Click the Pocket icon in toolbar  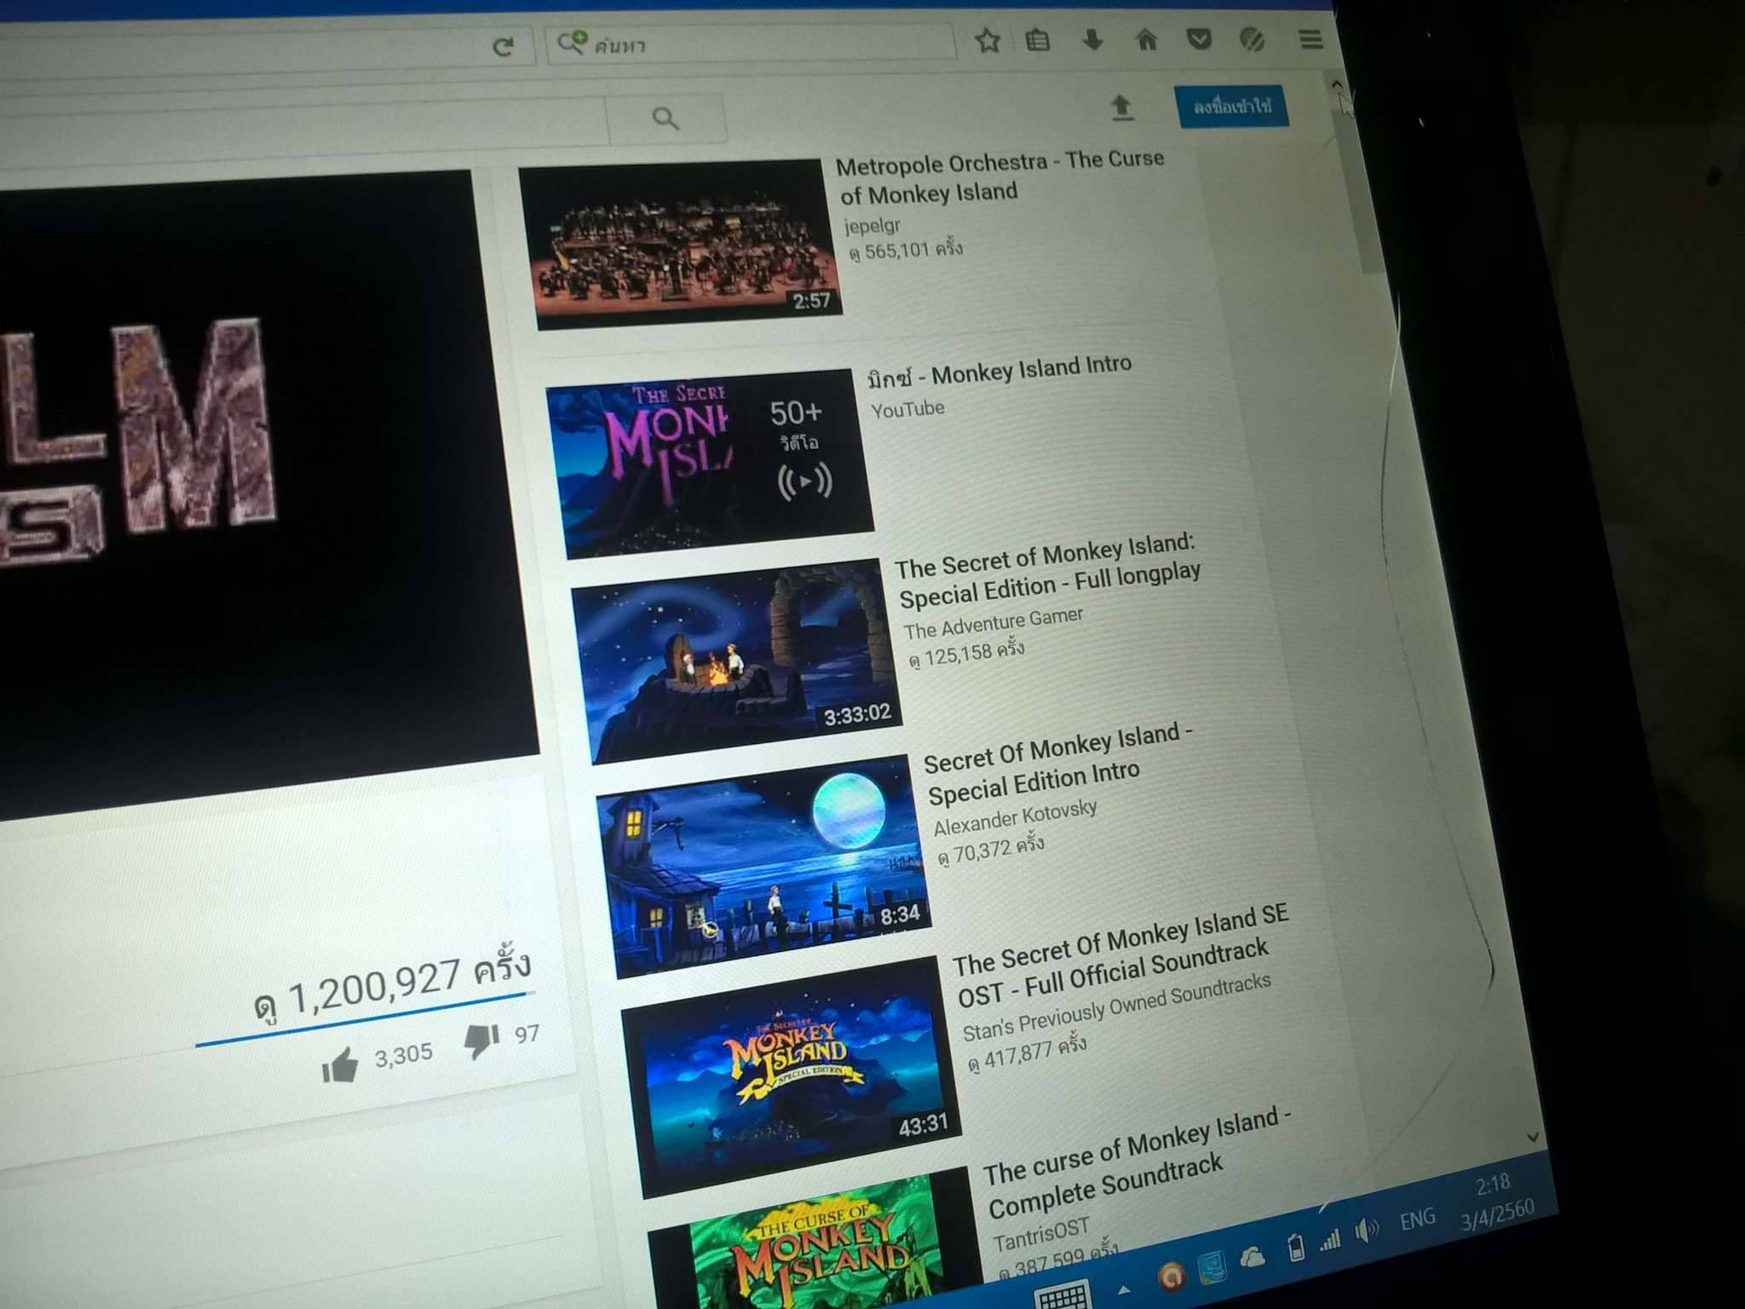pyautogui.click(x=1199, y=39)
